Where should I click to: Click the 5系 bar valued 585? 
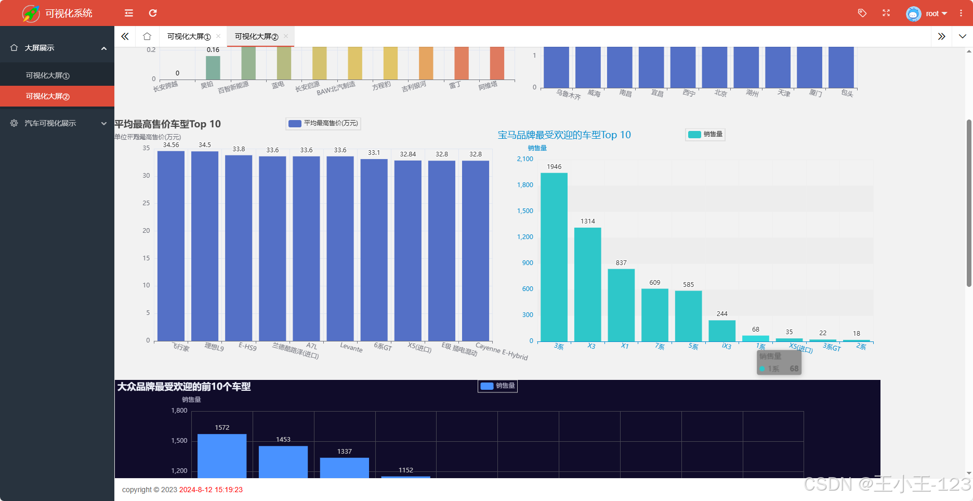tap(689, 316)
